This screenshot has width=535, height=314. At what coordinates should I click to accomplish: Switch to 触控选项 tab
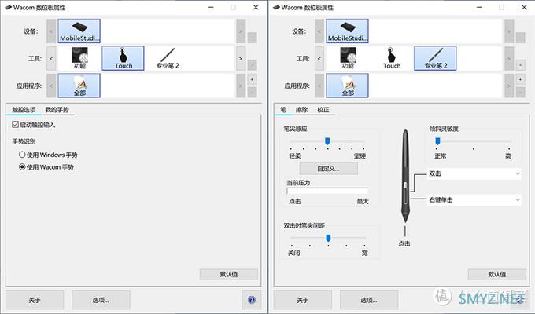24,110
